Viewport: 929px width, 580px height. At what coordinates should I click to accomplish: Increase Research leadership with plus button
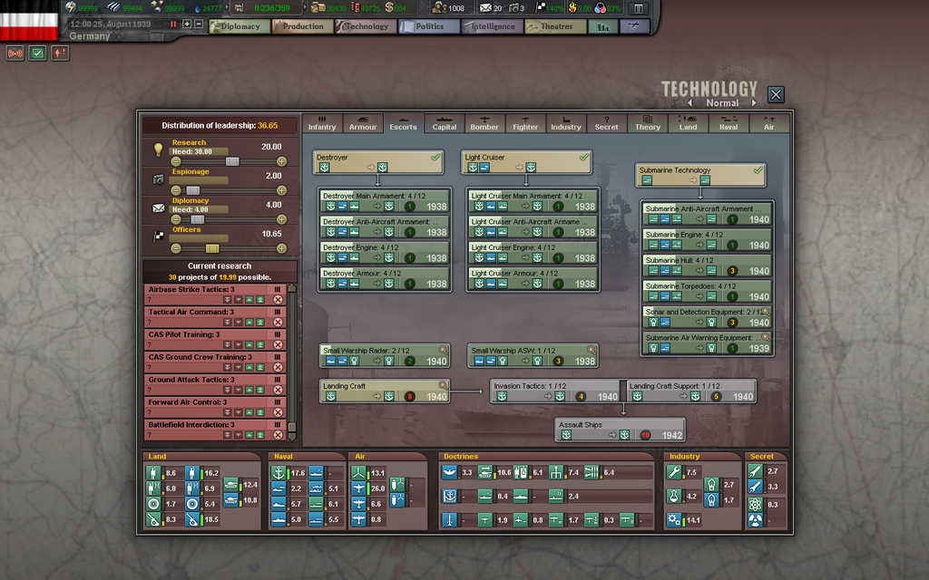pyautogui.click(x=281, y=161)
